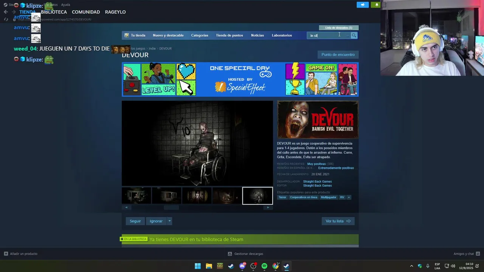Click the Seguir button
The width and height of the screenshot is (484, 272).
pyautogui.click(x=135, y=221)
